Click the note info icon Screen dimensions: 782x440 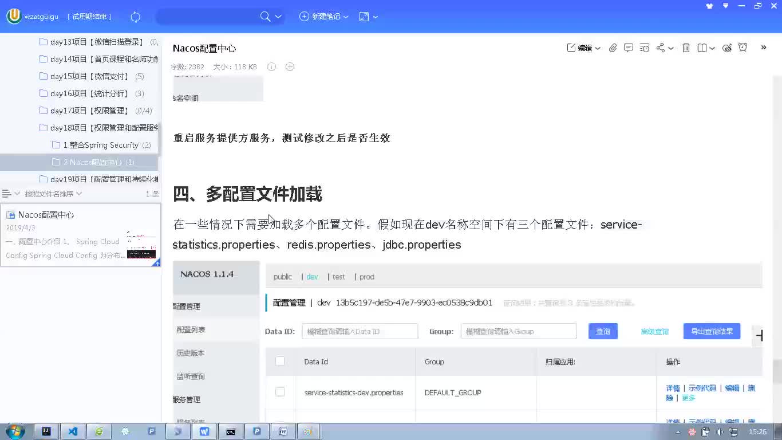(x=271, y=67)
